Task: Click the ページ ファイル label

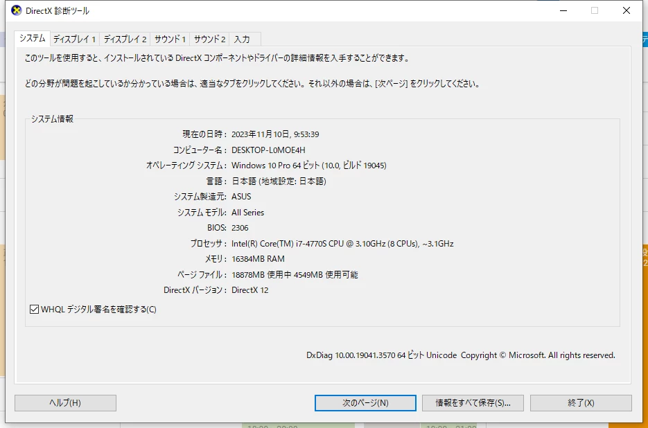Action: pos(202,275)
